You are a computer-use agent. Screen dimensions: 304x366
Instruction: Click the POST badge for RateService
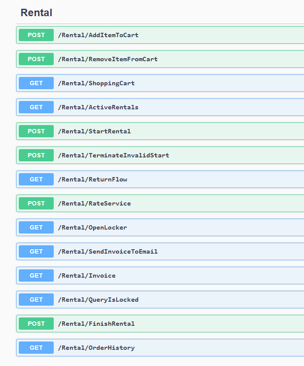click(36, 203)
